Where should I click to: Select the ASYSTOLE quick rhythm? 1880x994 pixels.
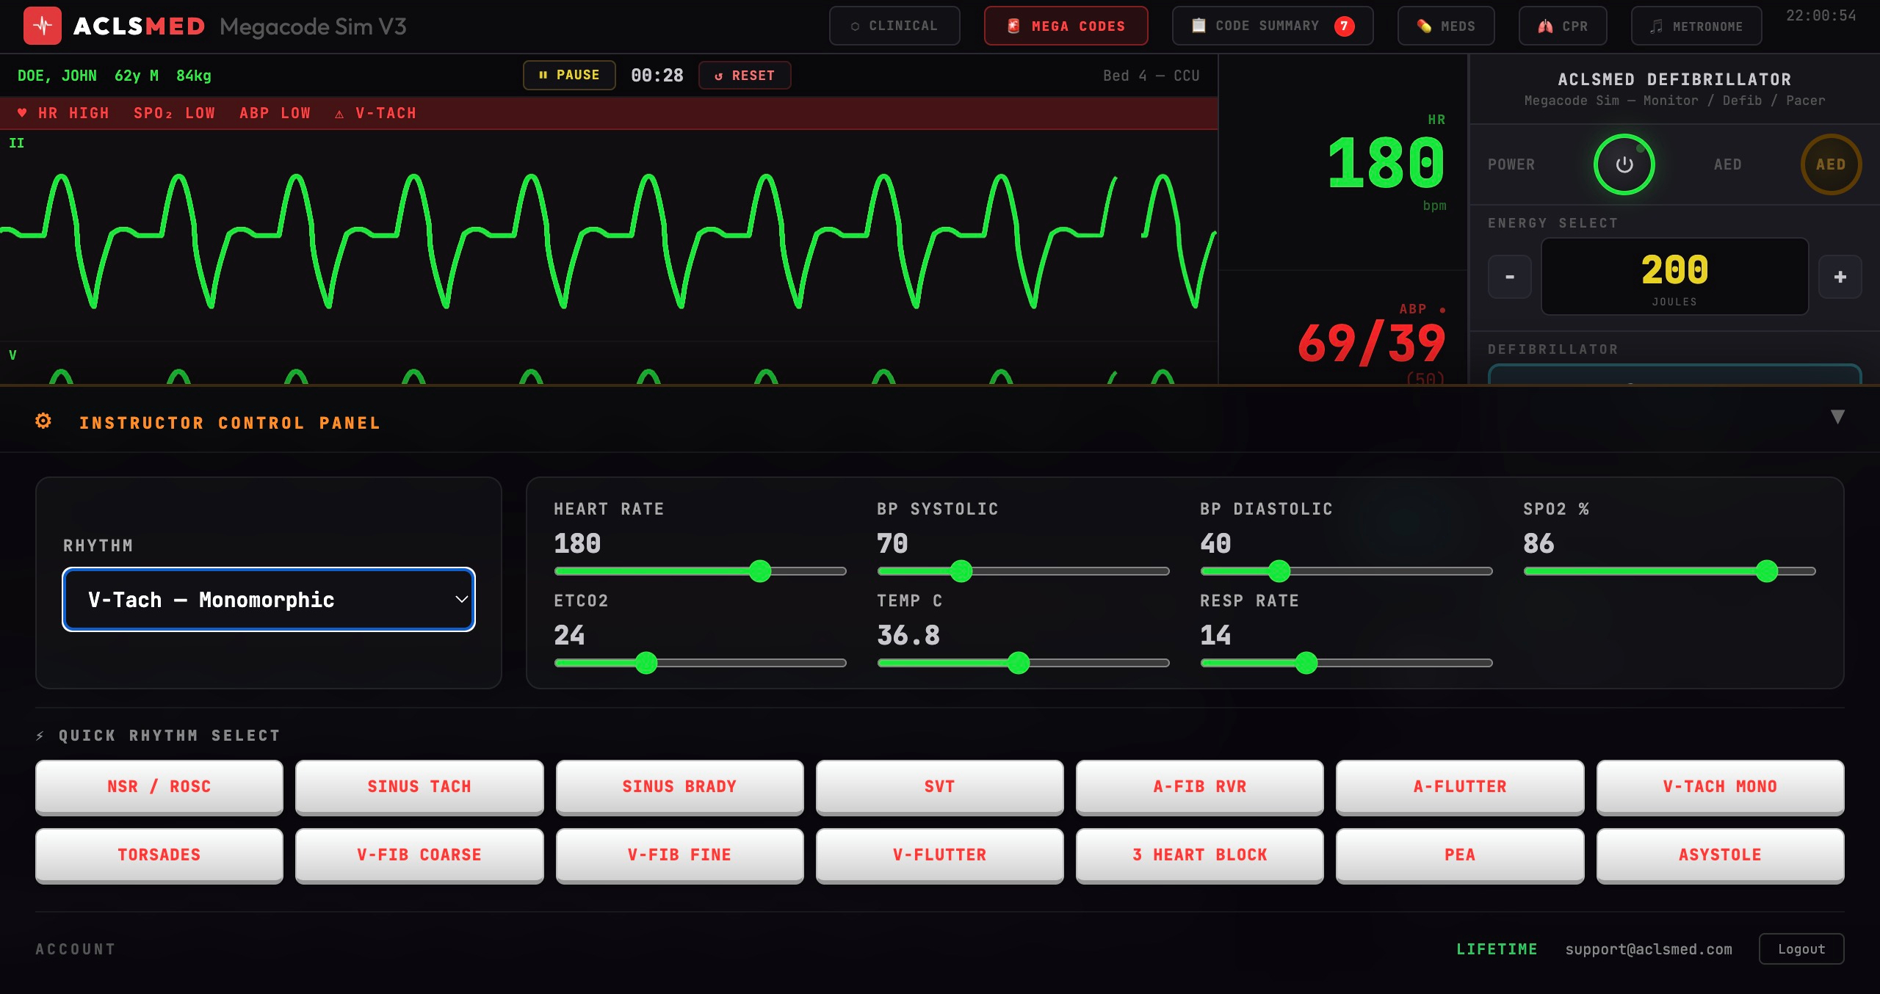pyautogui.click(x=1719, y=855)
